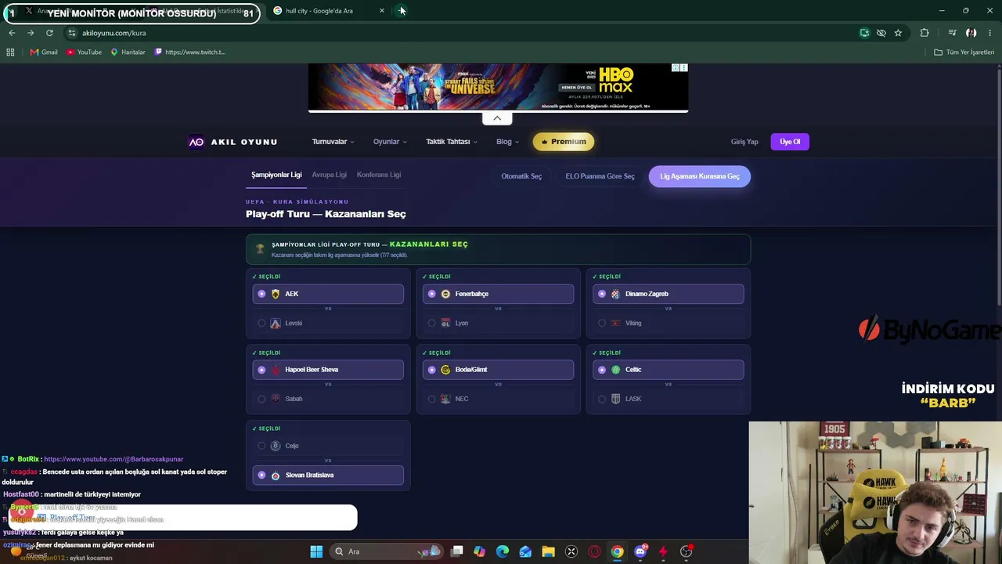
Task: Expand the Turnuvalar dropdown menu
Action: coord(333,142)
